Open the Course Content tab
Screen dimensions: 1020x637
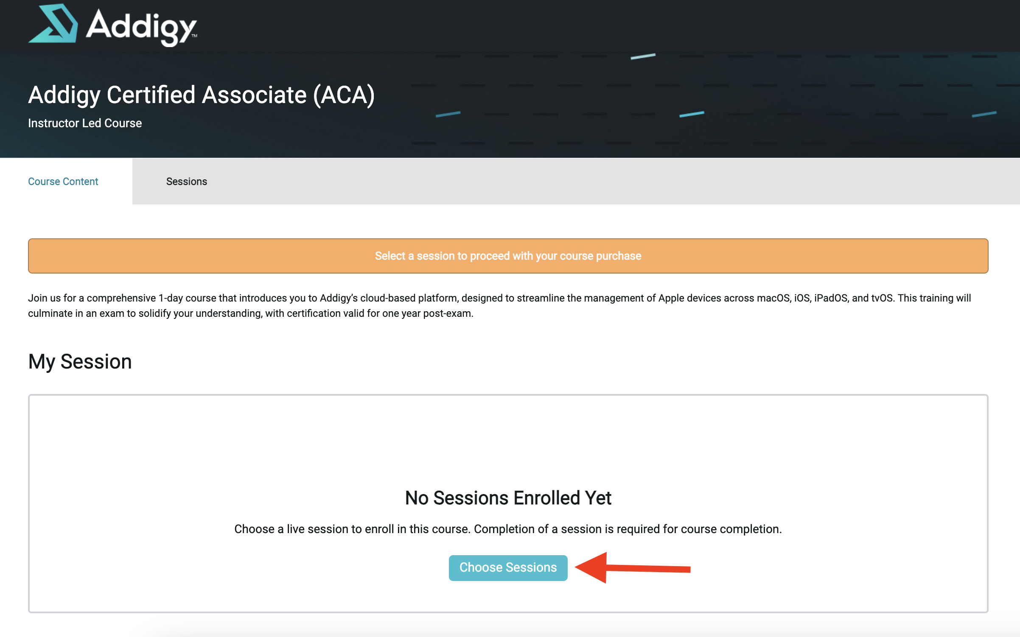(x=63, y=182)
